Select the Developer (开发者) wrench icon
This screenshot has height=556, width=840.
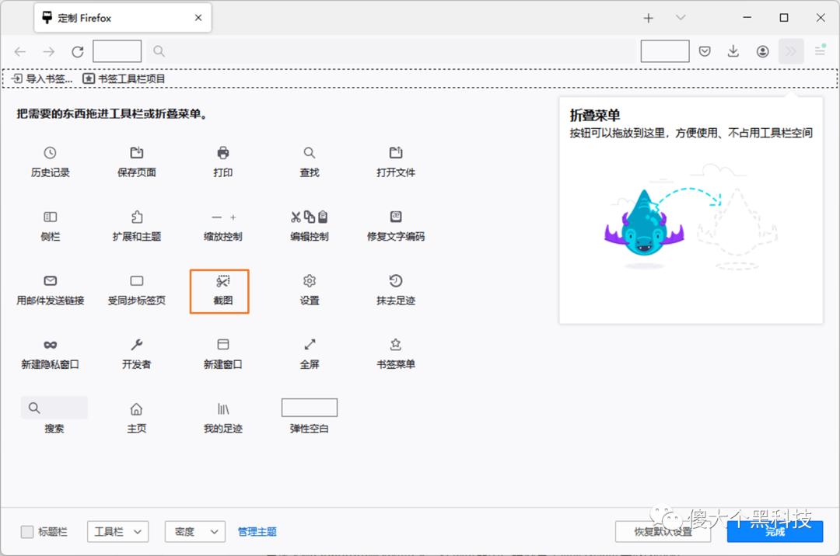point(135,352)
